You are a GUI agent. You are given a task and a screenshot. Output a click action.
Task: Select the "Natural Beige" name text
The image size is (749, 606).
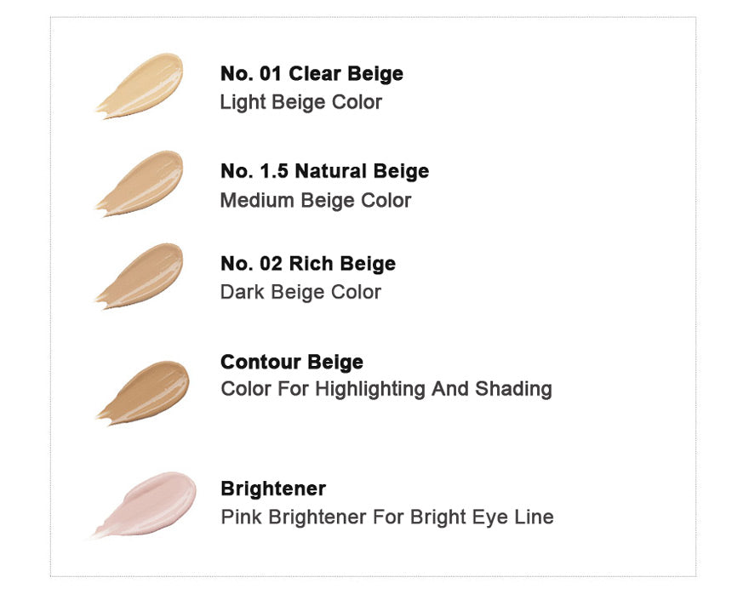362,171
